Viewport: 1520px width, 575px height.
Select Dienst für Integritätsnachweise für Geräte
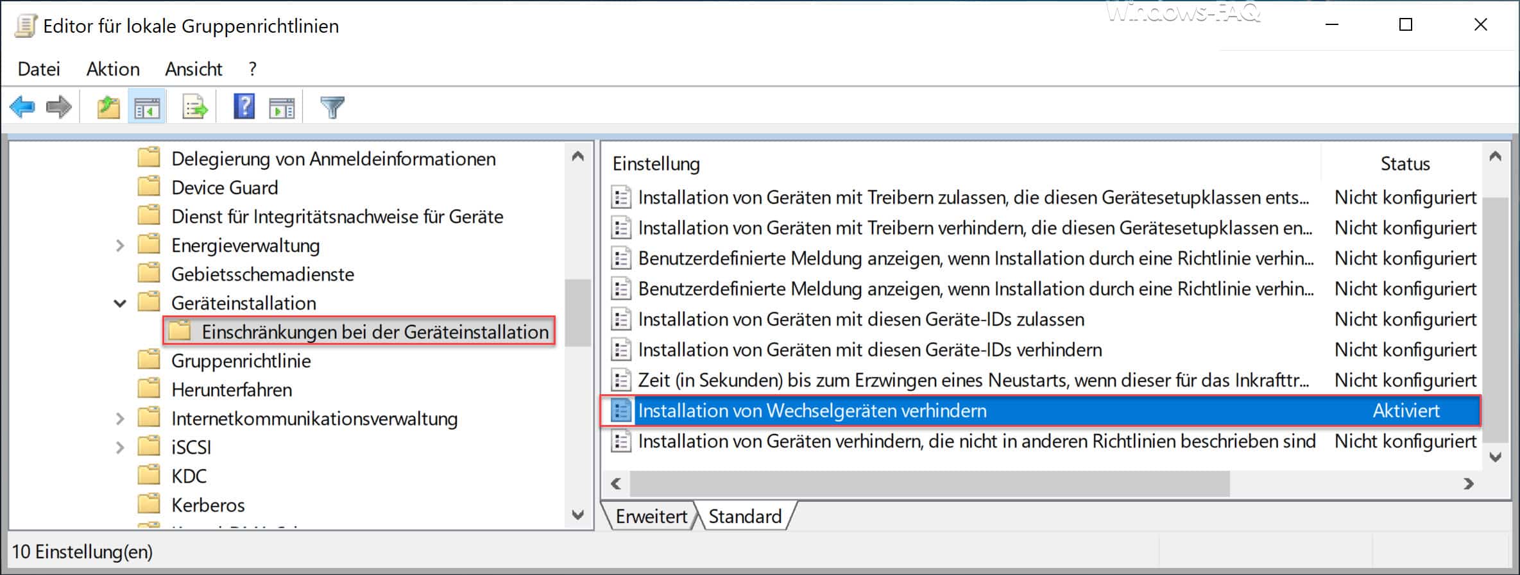coord(337,216)
